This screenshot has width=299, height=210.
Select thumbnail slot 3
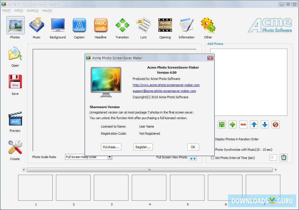(111, 188)
